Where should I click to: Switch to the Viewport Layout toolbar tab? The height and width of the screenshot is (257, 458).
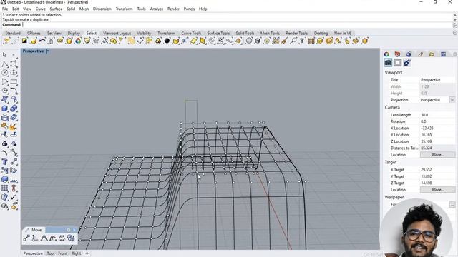117,34
